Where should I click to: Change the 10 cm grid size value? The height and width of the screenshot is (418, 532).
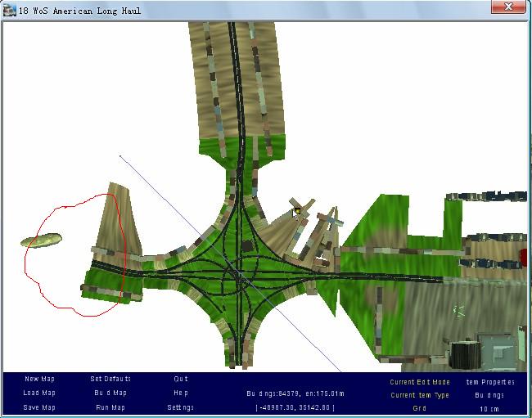tap(489, 408)
